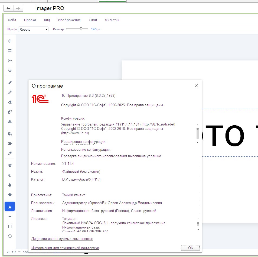The width and height of the screenshot is (258, 257).
Task: Select the Eraser tool
Action: pyautogui.click(x=10, y=102)
